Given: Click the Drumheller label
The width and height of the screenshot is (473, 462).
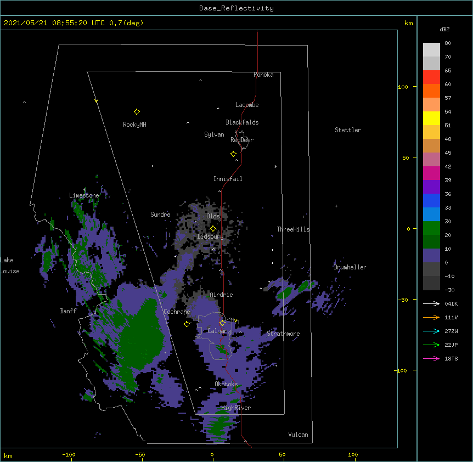Looking at the screenshot, I should point(350,267).
